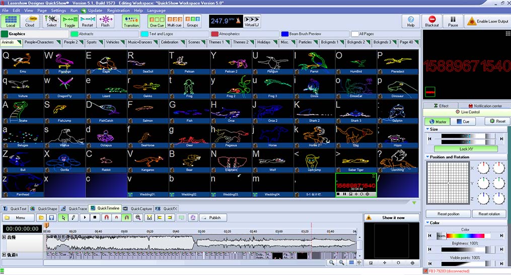
Task: Switch to Local workspace mode
Action: click(x=11, y=21)
